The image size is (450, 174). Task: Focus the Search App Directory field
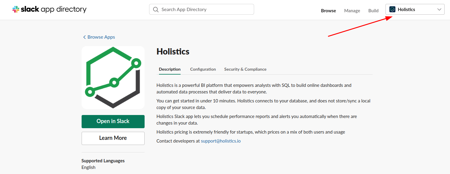pos(202,9)
